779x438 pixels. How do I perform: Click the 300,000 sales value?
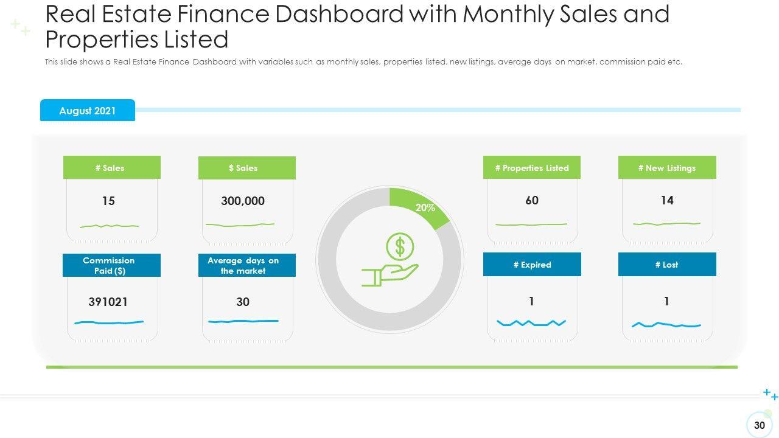[x=243, y=201]
